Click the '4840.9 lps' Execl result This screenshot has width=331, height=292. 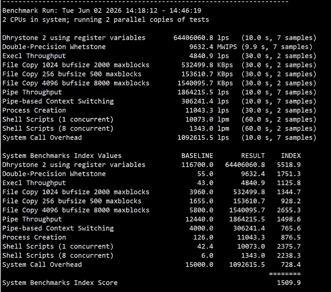click(x=209, y=56)
